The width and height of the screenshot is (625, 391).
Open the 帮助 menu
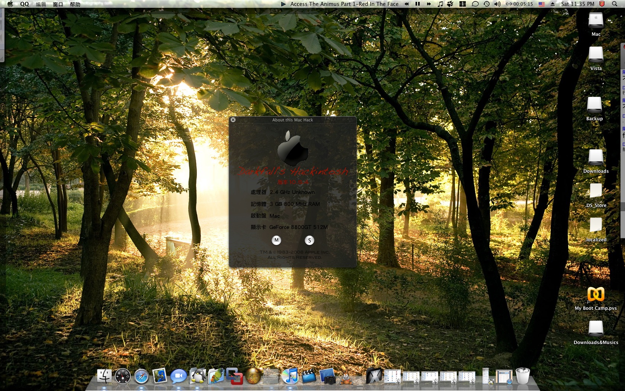(75, 4)
